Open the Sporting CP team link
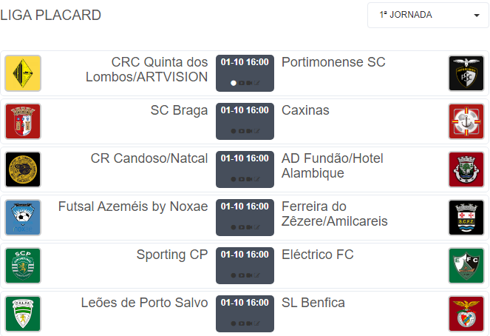Image resolution: width=490 pixels, height=336 pixels. point(172,255)
